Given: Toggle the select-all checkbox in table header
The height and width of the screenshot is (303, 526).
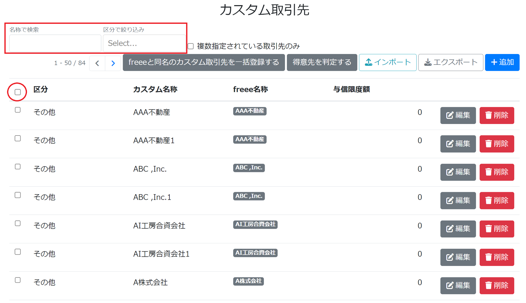Looking at the screenshot, I should tap(18, 92).
